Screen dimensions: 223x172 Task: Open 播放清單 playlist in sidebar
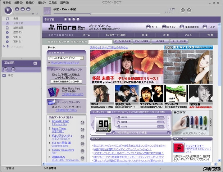[21, 28]
